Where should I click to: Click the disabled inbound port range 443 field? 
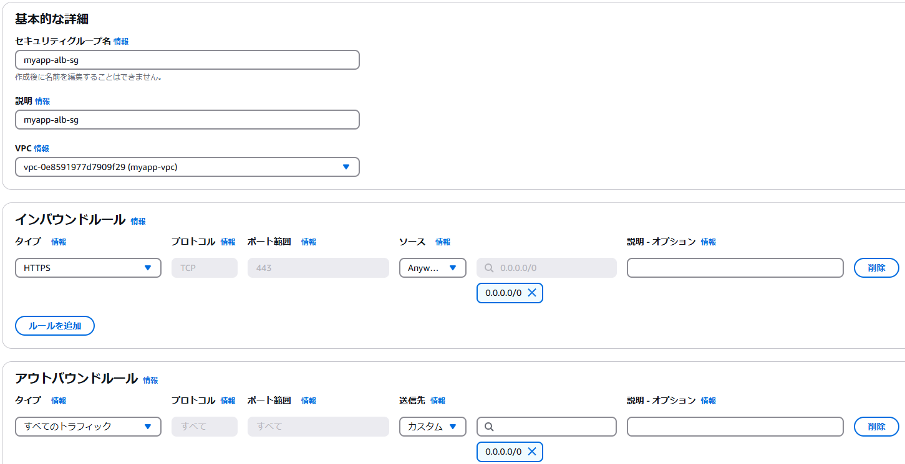318,268
